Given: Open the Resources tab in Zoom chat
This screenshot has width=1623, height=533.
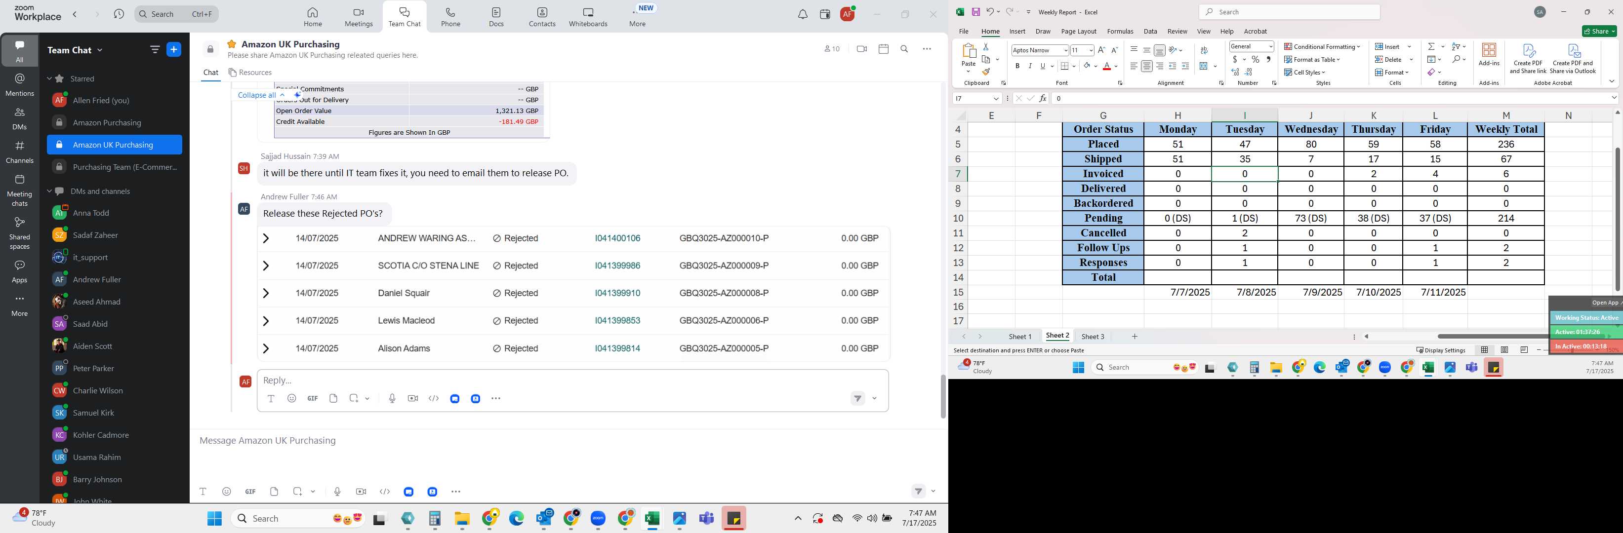Looking at the screenshot, I should (250, 73).
